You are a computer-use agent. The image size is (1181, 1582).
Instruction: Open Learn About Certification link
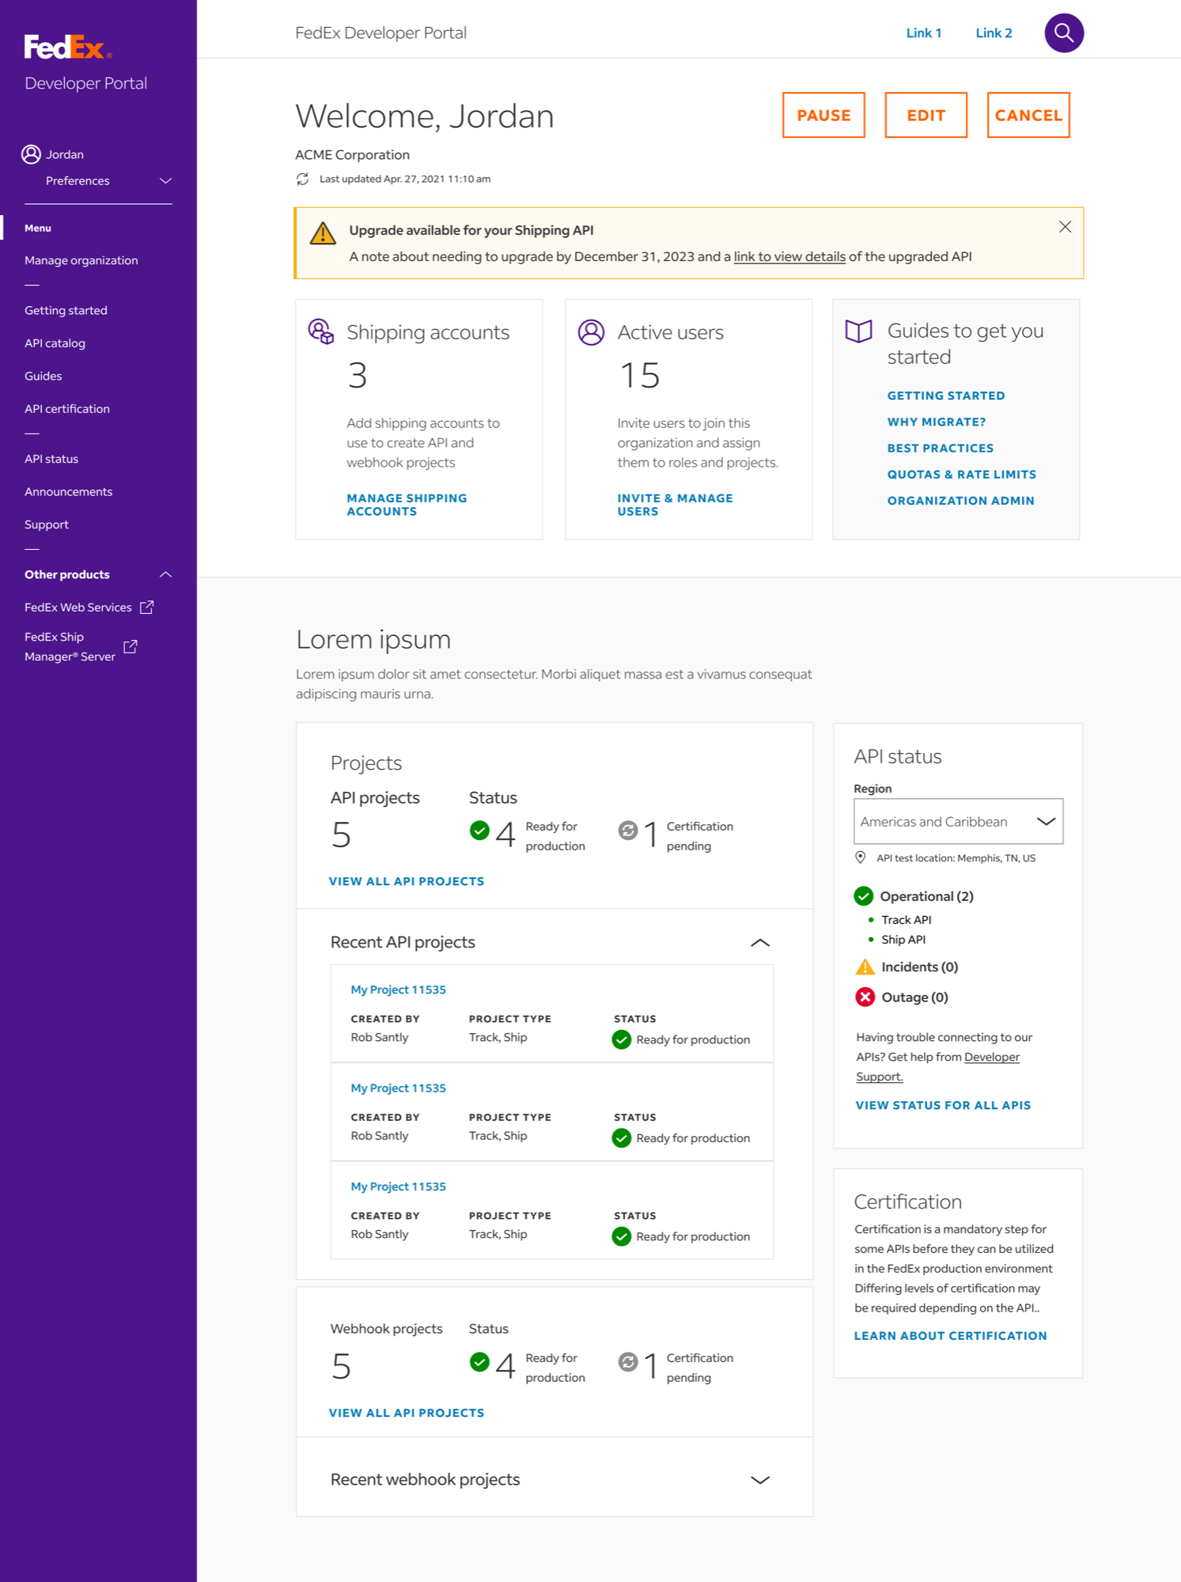coord(951,1335)
